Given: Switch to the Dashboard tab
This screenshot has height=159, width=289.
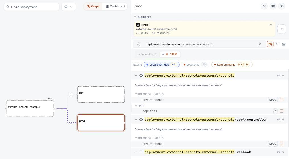Looking at the screenshot, I should tap(115, 7).
